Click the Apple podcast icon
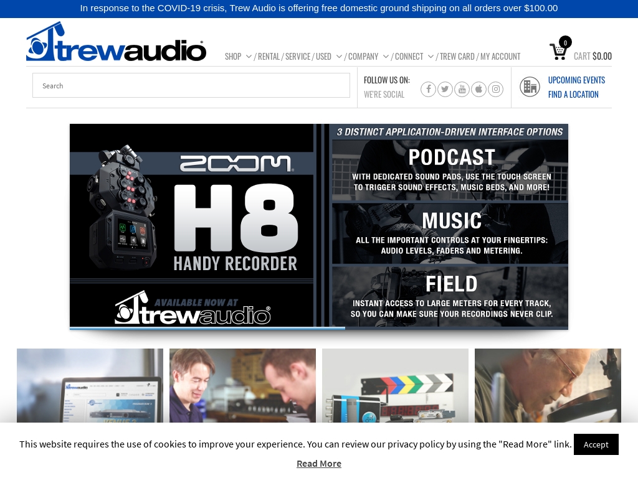The height and width of the screenshot is (478, 638). [x=478, y=89]
